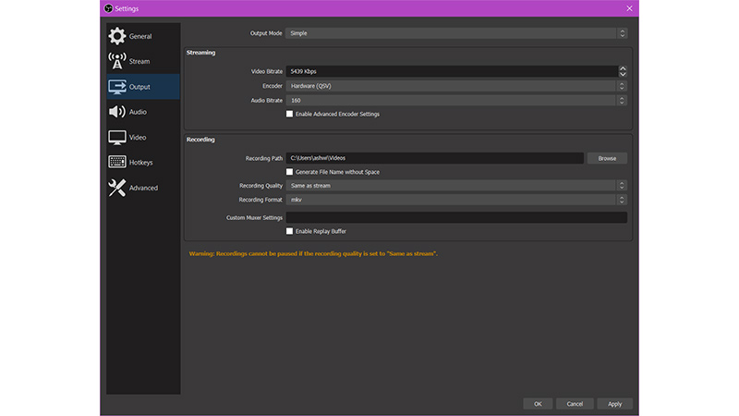
Task: Open the Recording Quality dropdown
Action: coord(456,186)
